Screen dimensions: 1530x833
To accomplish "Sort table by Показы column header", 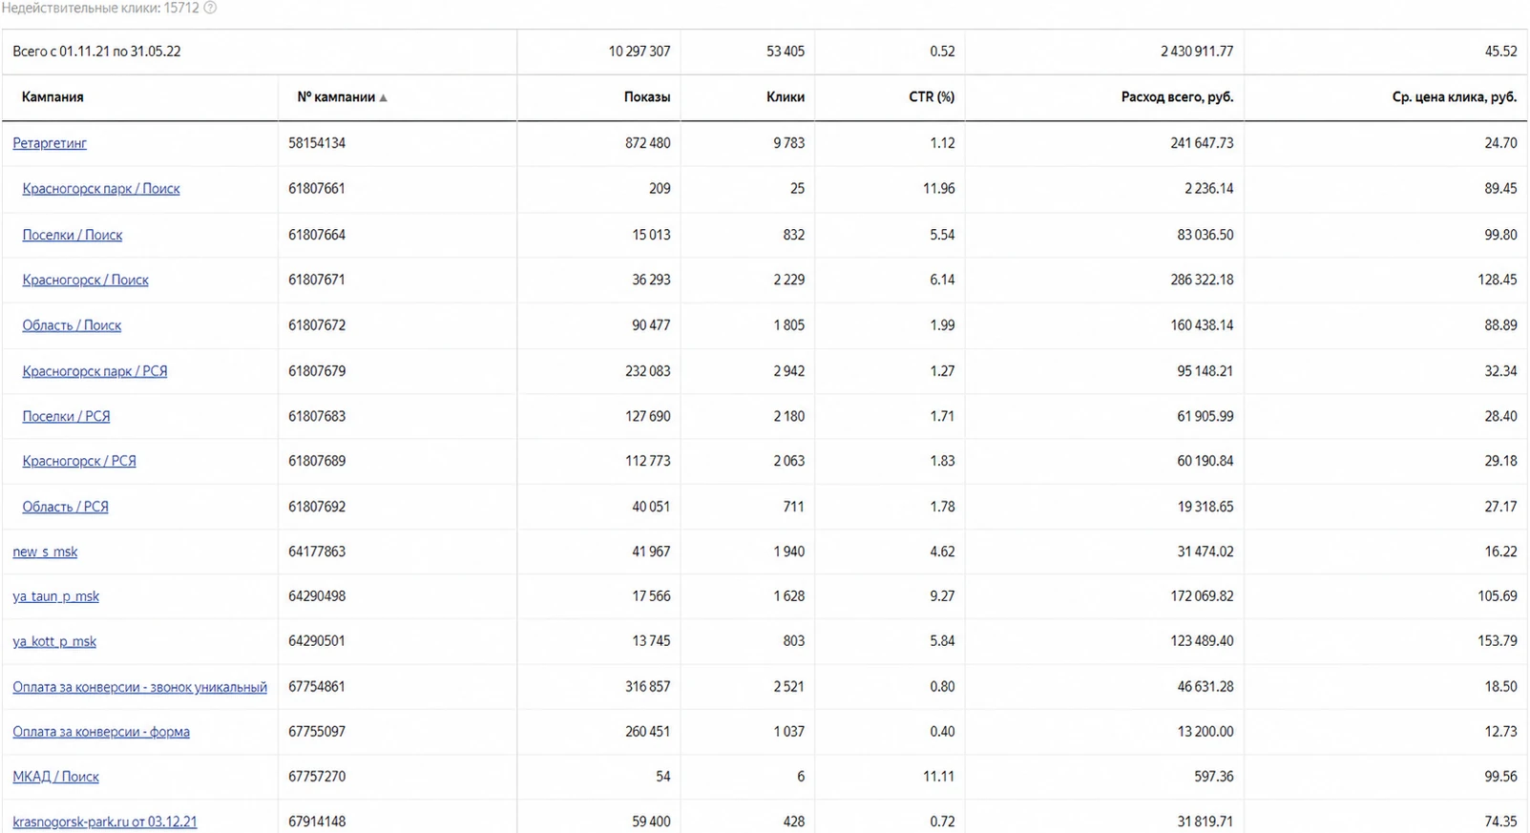I will pyautogui.click(x=647, y=97).
